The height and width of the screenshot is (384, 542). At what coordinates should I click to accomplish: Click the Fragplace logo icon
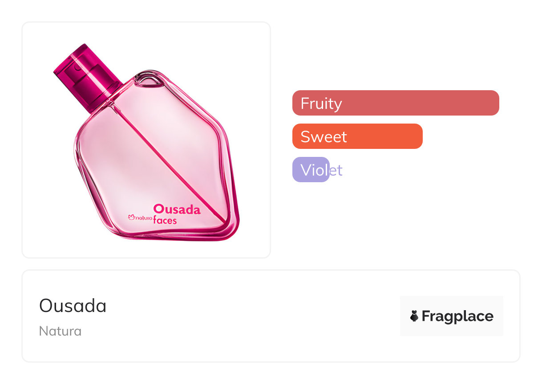pos(414,316)
